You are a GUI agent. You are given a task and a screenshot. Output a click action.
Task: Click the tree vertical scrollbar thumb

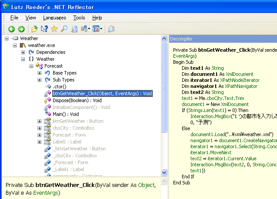[164, 87]
